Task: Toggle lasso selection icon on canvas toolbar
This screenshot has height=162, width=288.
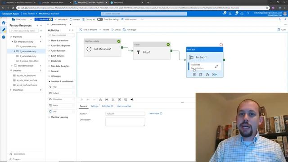Action: (x=119, y=100)
